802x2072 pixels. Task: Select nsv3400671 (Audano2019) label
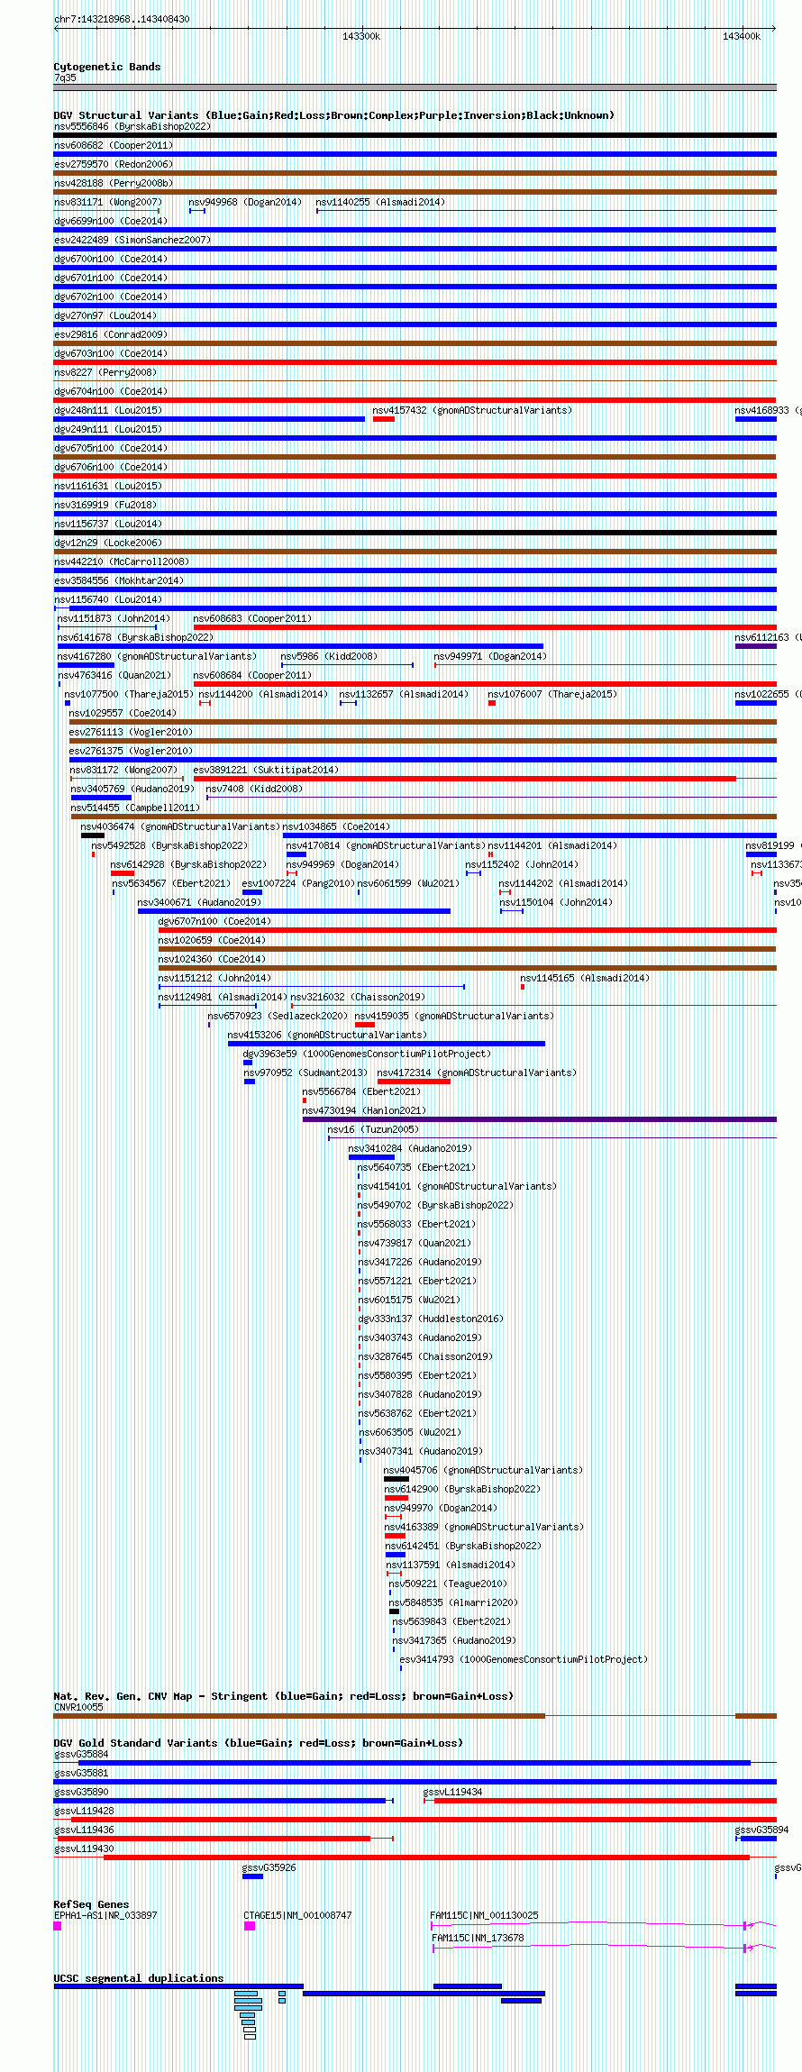pos(199,902)
